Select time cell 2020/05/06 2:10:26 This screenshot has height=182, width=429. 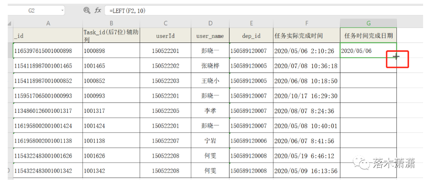(x=307, y=50)
